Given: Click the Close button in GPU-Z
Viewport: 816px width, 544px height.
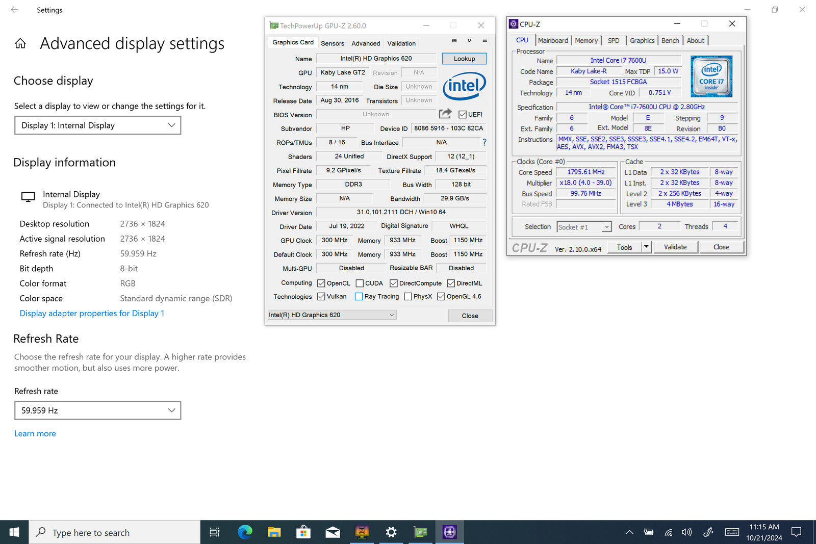Looking at the screenshot, I should tap(470, 316).
